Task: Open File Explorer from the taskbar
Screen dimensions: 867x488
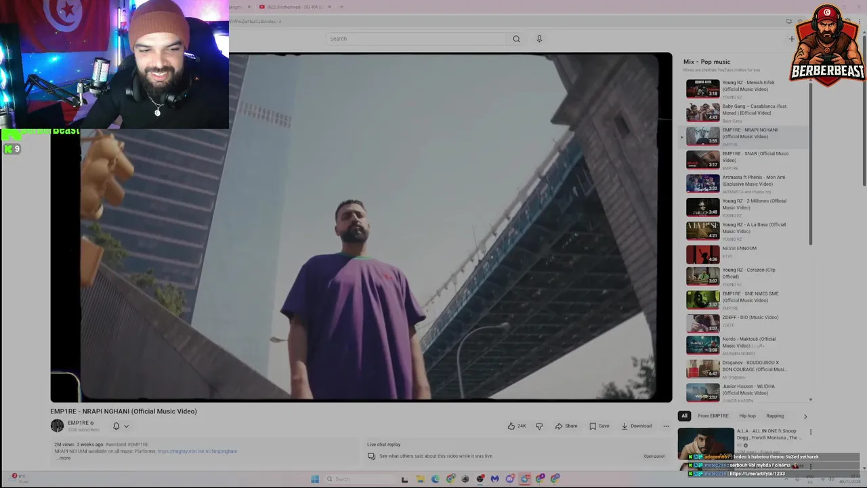Action: [420, 479]
